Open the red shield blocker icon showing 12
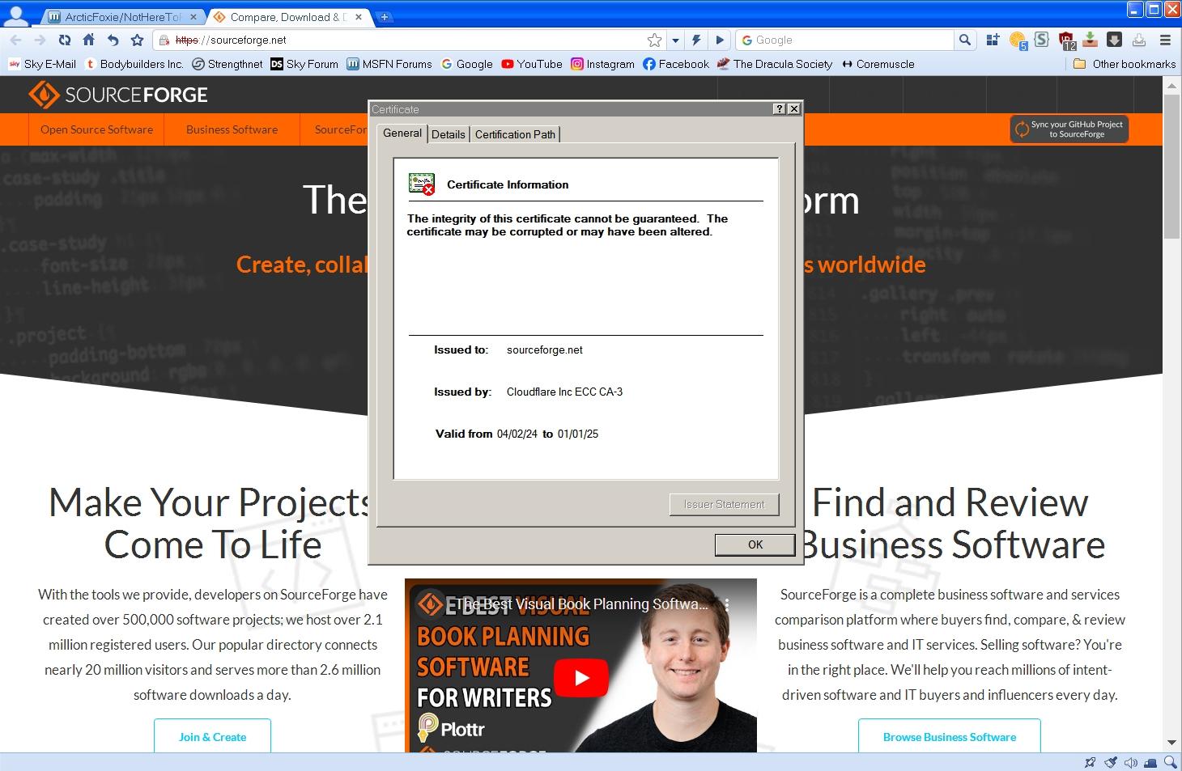The height and width of the screenshot is (771, 1182). pyautogui.click(x=1066, y=40)
